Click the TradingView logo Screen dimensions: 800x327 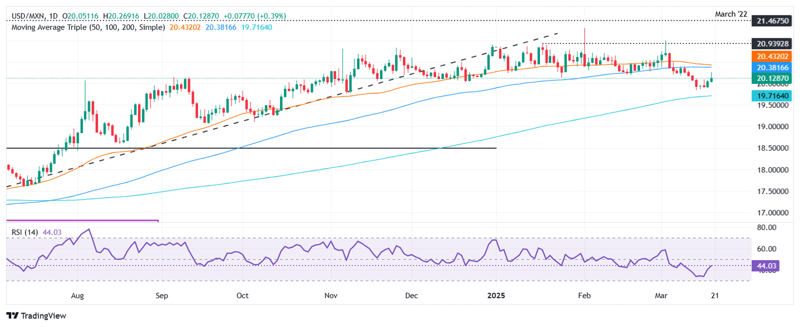[x=36, y=316]
